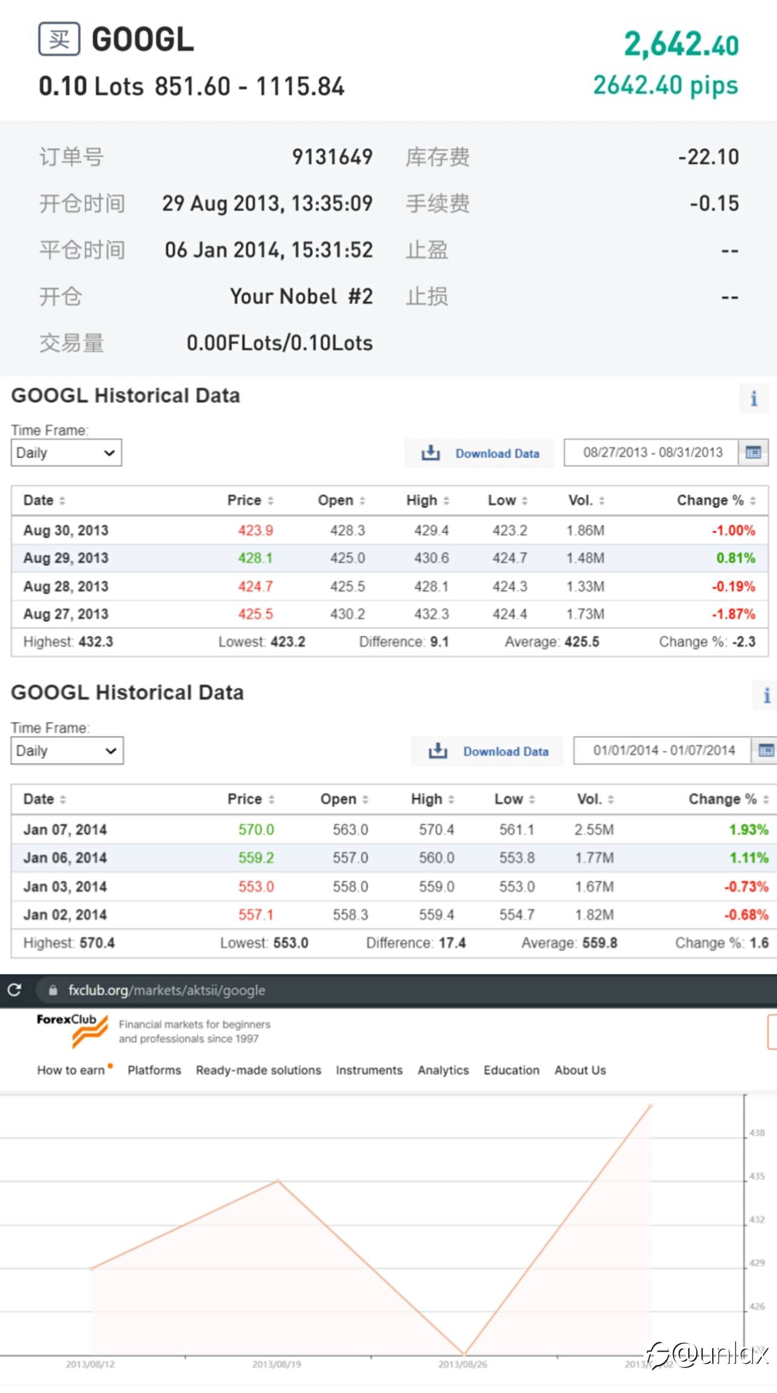Sort second table by Price column
This screenshot has width=777, height=1393.
point(271,799)
